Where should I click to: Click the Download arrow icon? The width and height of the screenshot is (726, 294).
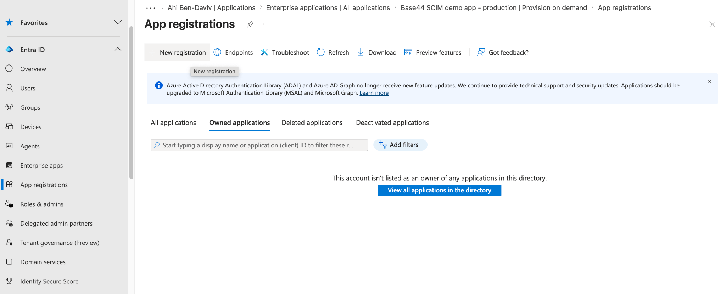[361, 52]
